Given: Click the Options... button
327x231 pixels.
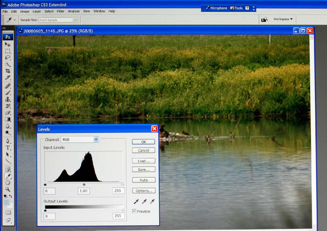Looking at the screenshot, I should click(143, 190).
